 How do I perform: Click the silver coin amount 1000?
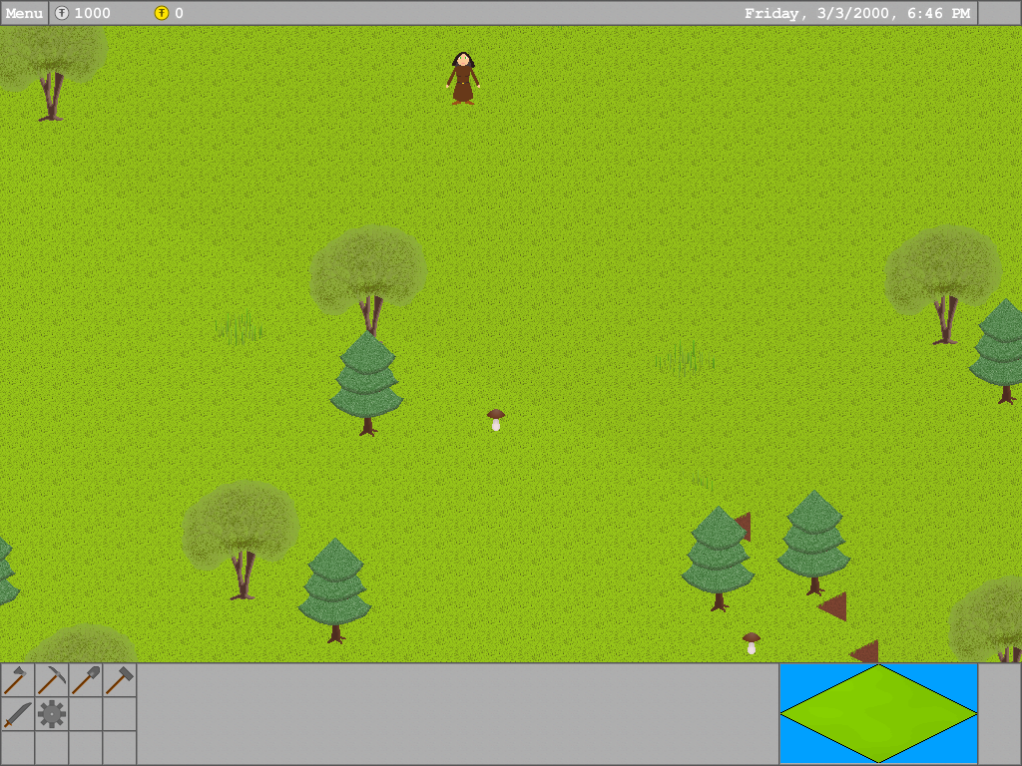point(93,13)
